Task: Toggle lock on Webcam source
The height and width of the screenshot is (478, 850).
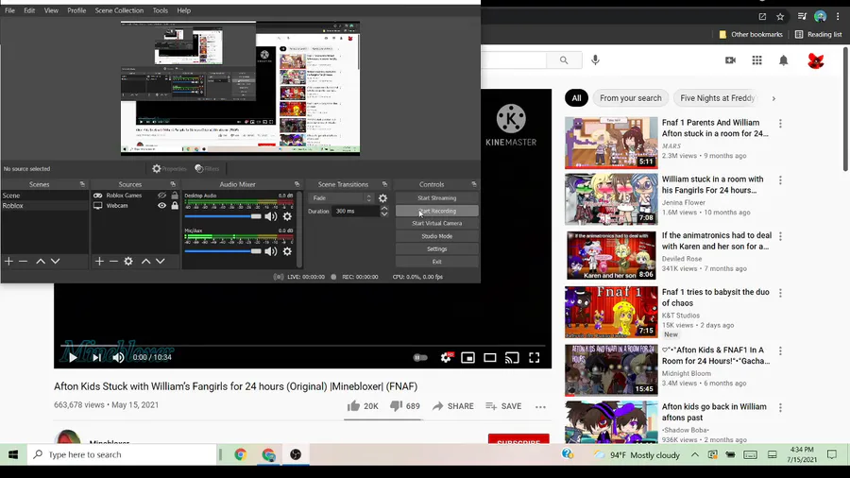Action: click(x=175, y=206)
